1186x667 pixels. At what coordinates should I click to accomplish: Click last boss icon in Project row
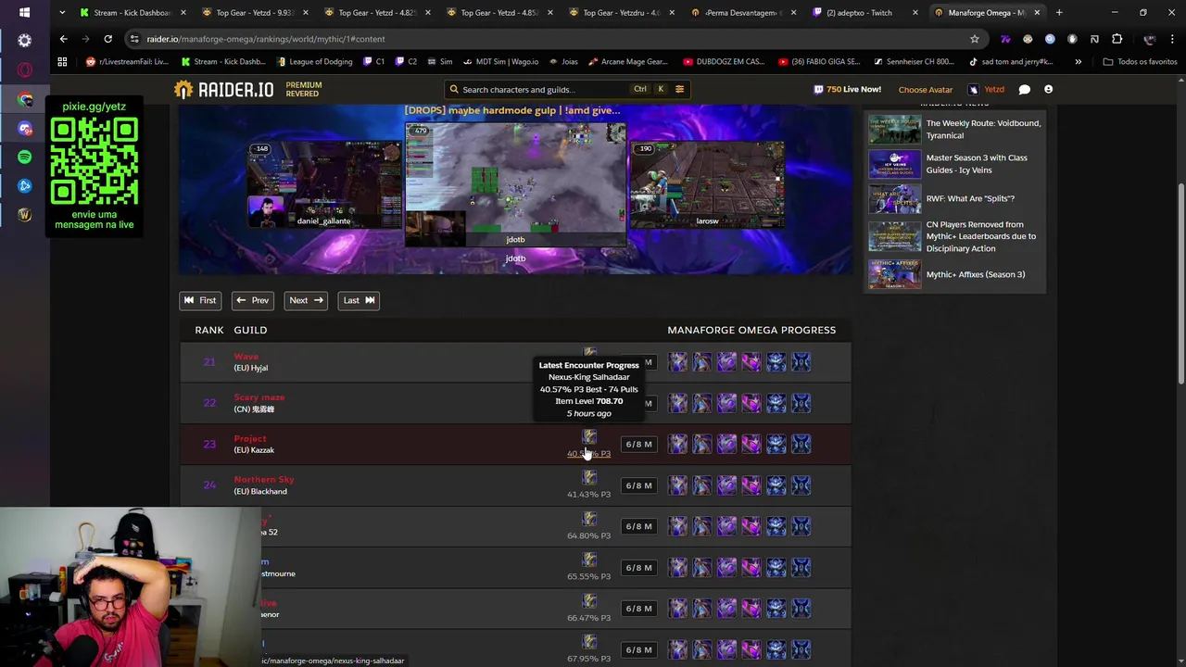[x=801, y=444]
